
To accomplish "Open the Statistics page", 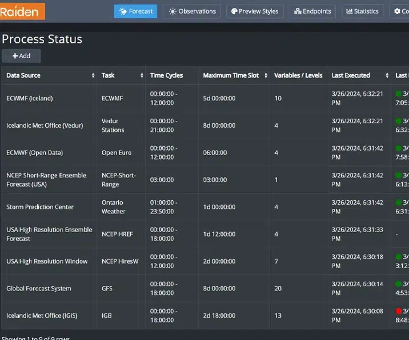I will 363,11.
